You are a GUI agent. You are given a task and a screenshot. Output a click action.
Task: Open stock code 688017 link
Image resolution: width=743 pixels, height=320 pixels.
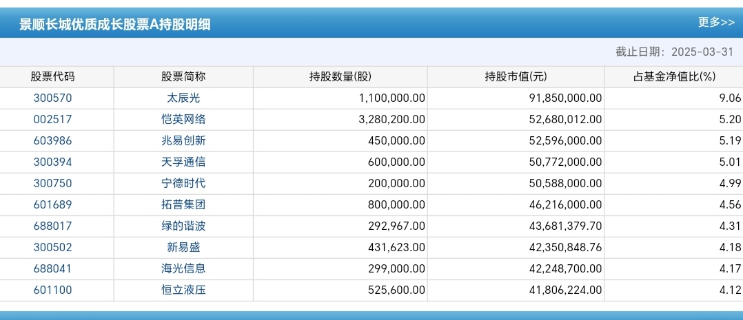tap(52, 226)
